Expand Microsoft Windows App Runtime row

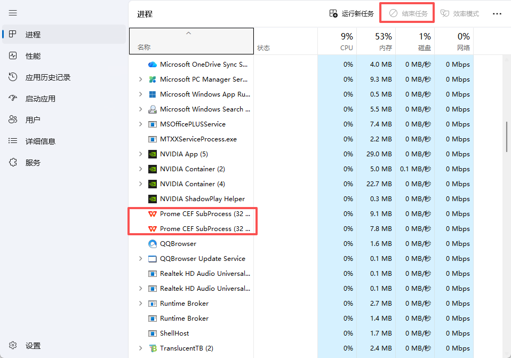(x=140, y=94)
